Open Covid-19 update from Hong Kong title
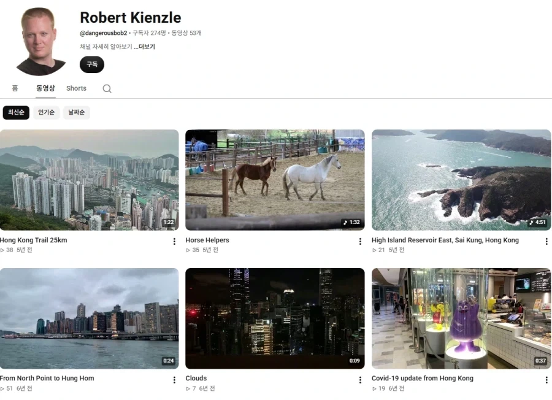The image size is (552, 400). point(423,378)
